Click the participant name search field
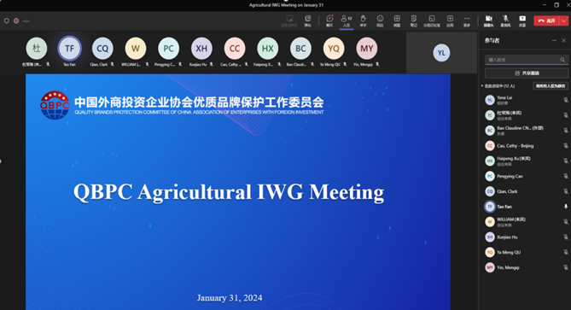Image resolution: width=571 pixels, height=310 pixels. (x=527, y=60)
